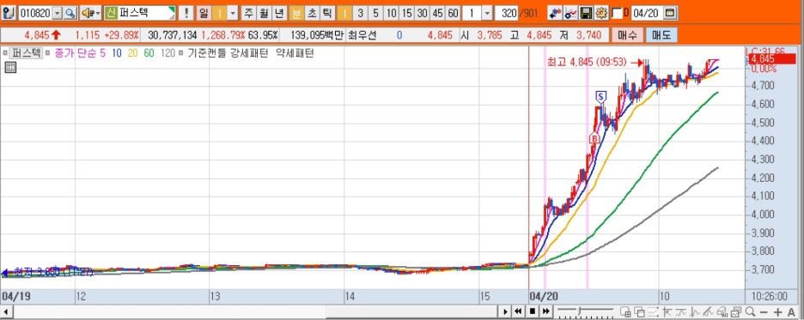Open the speaker icon dropdown arrow
804x320 pixels.
click(x=97, y=13)
